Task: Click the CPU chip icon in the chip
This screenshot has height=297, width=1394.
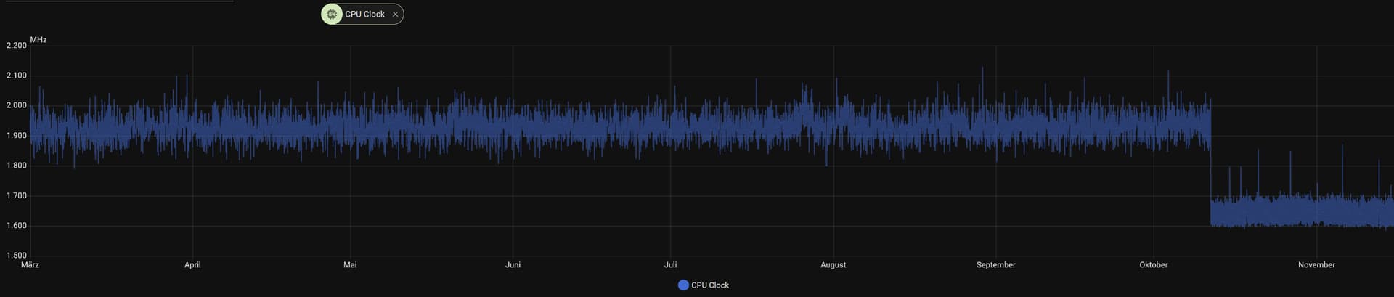Action: pyautogui.click(x=332, y=14)
